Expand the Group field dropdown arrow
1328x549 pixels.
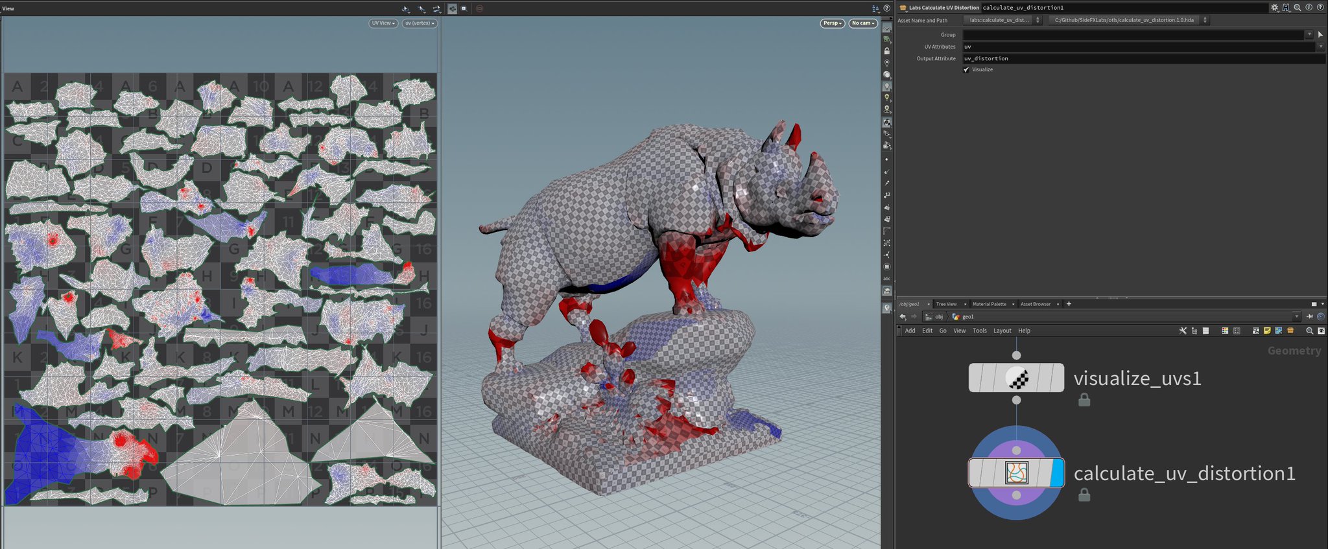[x=1309, y=34]
